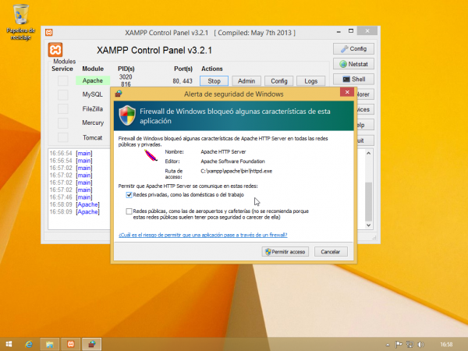Switch to XAMPP taskbar icon

coord(71,344)
